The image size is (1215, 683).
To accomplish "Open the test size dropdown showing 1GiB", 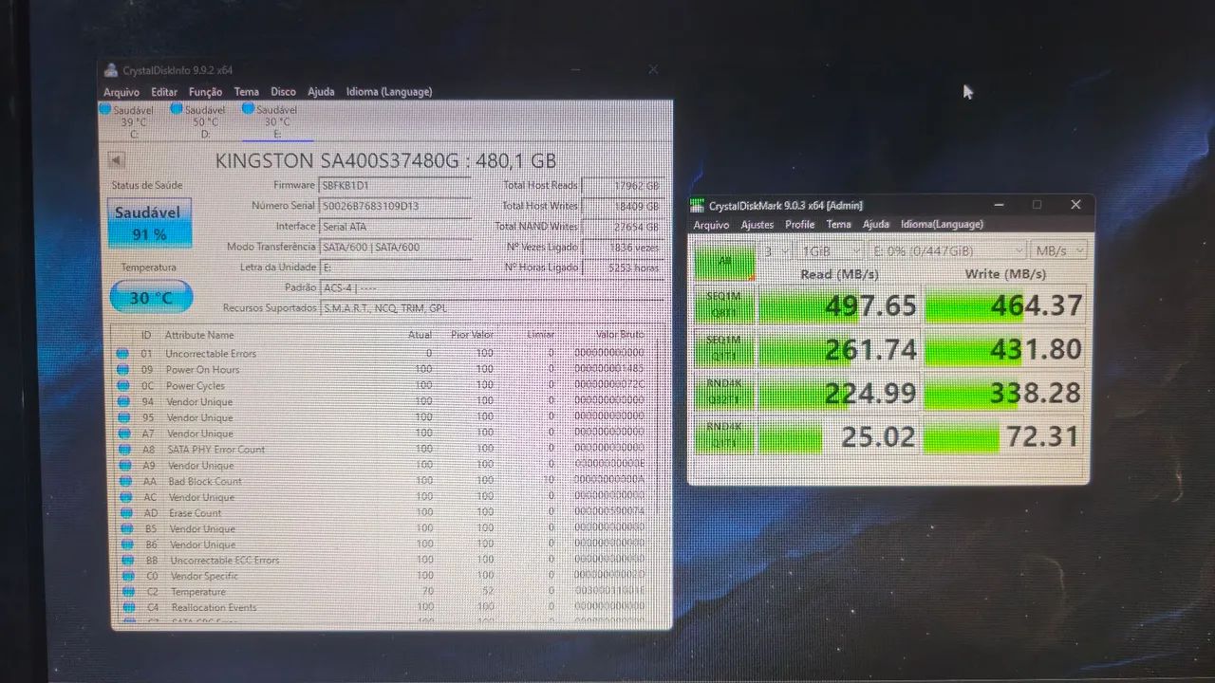I will [x=832, y=250].
